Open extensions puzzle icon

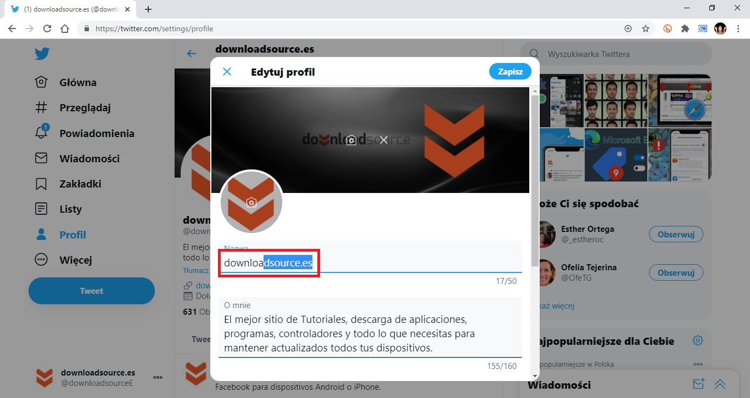(685, 29)
